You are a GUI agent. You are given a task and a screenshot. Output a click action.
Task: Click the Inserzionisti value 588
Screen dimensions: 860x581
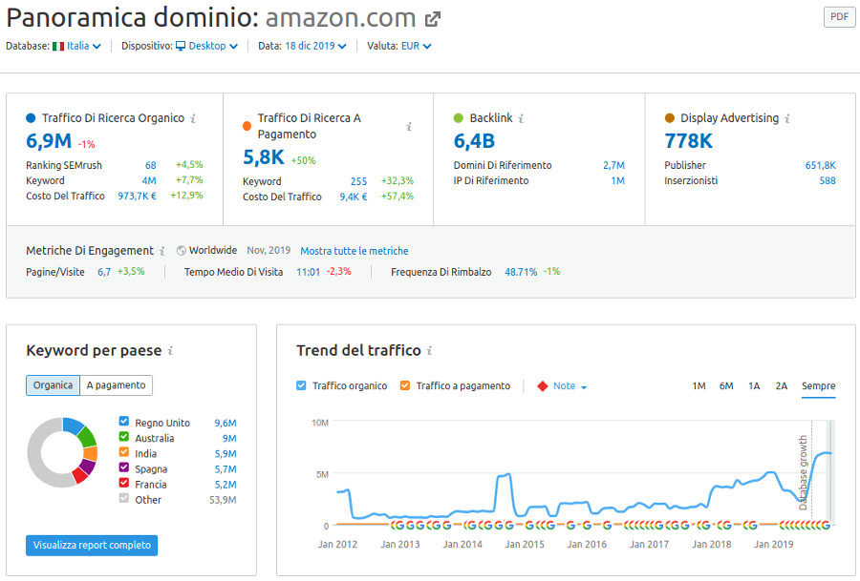(x=828, y=180)
